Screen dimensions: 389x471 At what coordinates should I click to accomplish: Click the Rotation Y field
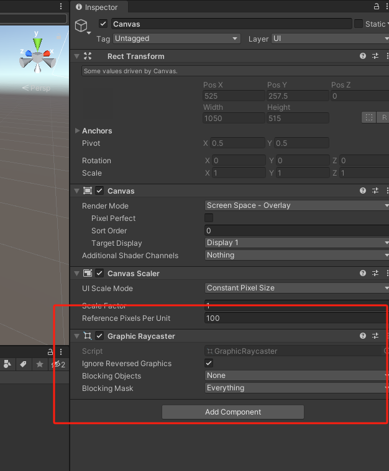[303, 160]
